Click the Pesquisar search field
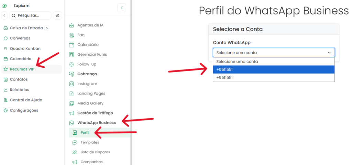The width and height of the screenshot is (352, 165). point(30,15)
